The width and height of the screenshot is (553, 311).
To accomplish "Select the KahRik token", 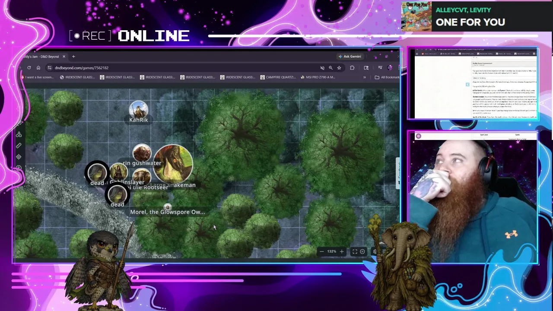I will click(x=138, y=110).
